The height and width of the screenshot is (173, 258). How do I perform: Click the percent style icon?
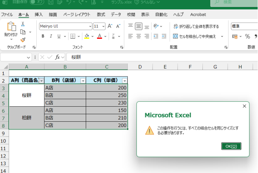click(x=247, y=37)
